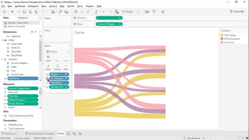Switch to the Data Source tab
Image resolution: width=249 pixels, height=140 pixels.
(9, 133)
